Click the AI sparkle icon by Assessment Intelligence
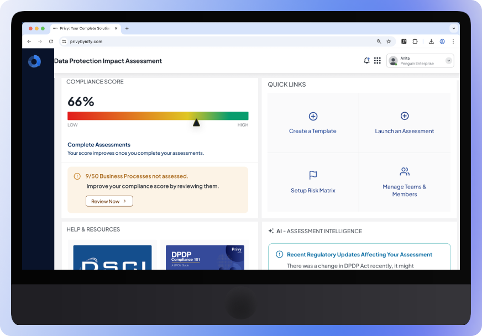This screenshot has width=482, height=336. (271, 231)
